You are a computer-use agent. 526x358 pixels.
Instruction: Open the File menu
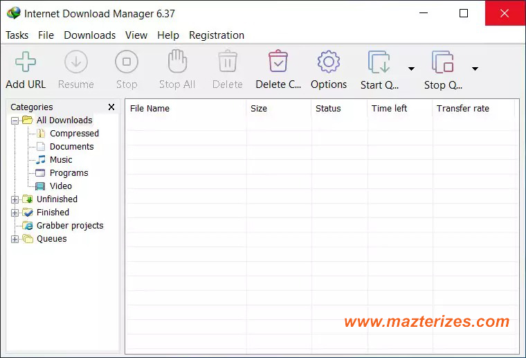click(x=46, y=35)
